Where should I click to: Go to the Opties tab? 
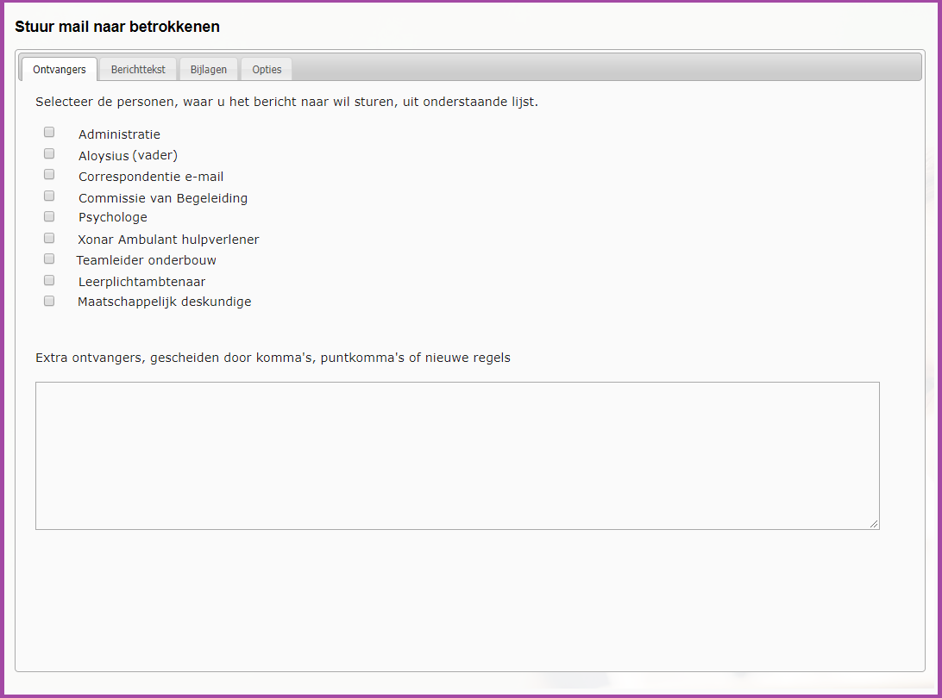(x=267, y=70)
